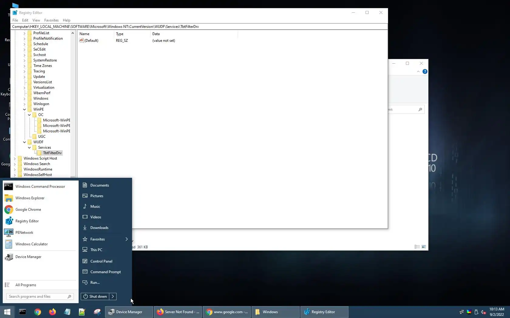This screenshot has width=510, height=318.
Task: Expand the Windows Script Host key
Action: (15, 158)
